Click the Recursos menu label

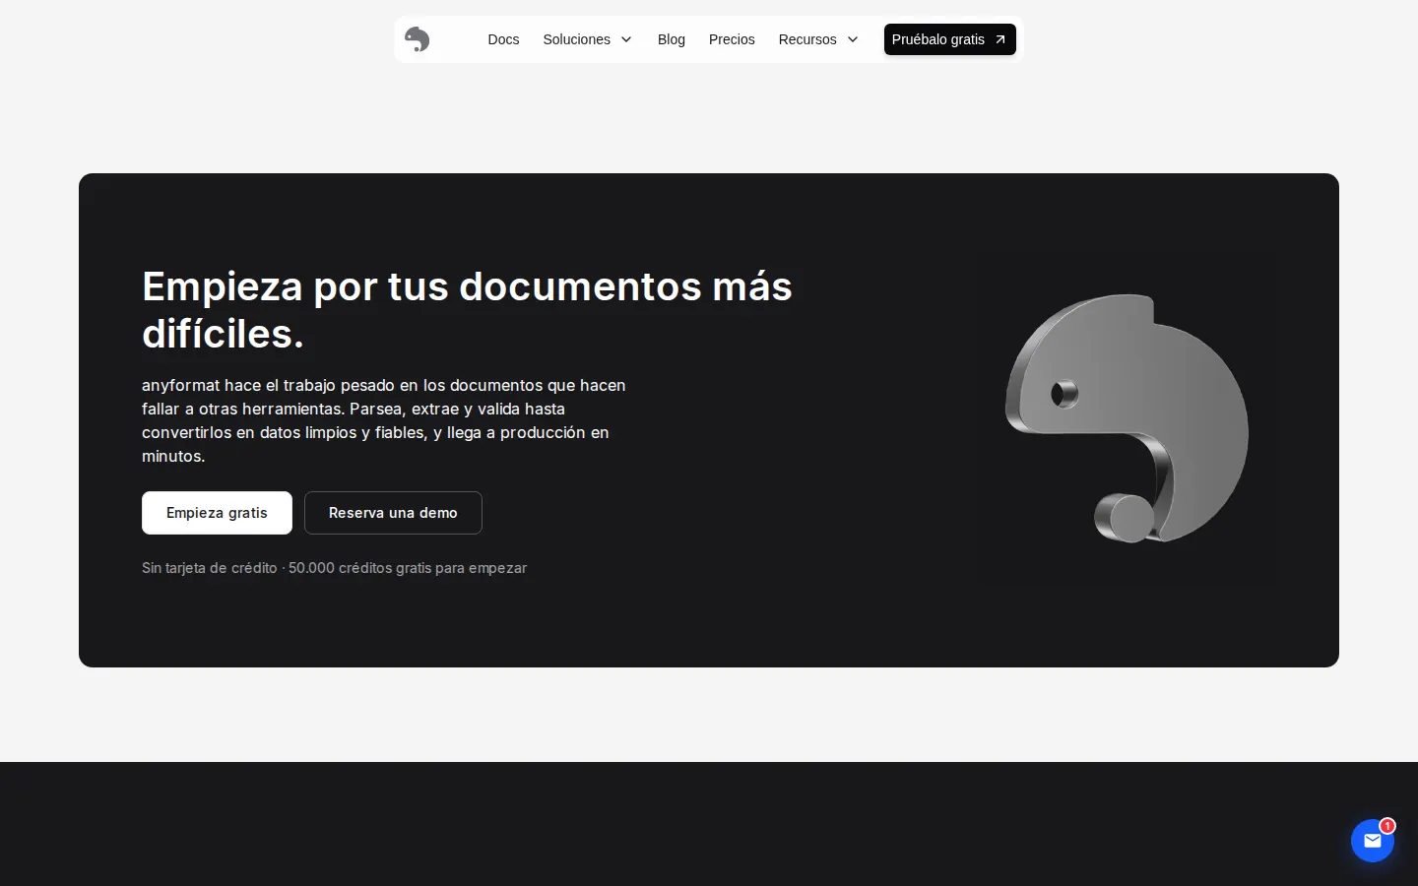point(807,39)
